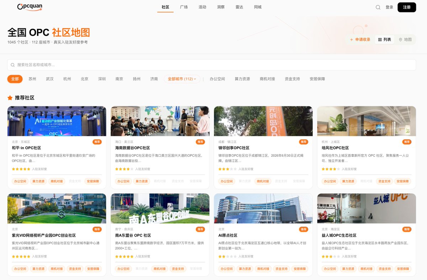
Task: Filter communities by 武汉
Action: [50, 79]
